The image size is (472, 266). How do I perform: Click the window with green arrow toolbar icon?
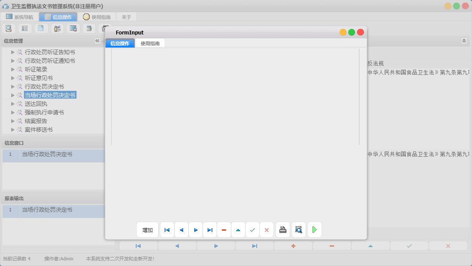tap(89, 28)
